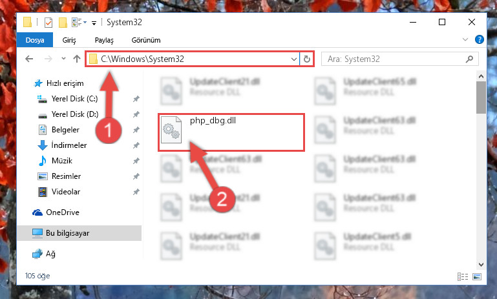497x299 pixels.
Task: Unpin Müzik from quick access
Action: coord(136,161)
